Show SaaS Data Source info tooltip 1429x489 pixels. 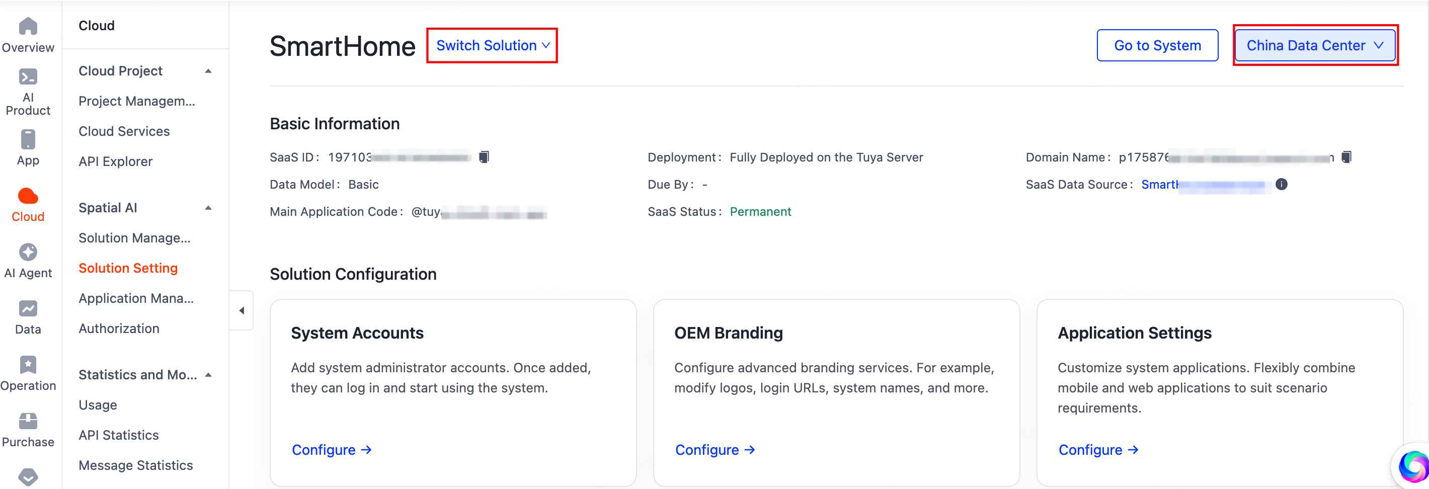click(x=1282, y=185)
